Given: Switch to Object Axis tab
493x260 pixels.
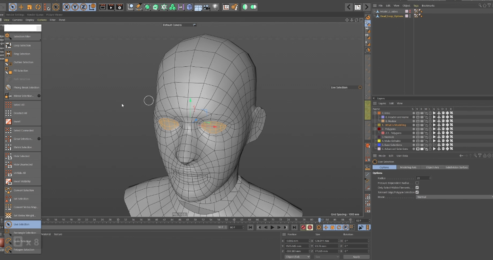Looking at the screenshot, I should 432,167.
